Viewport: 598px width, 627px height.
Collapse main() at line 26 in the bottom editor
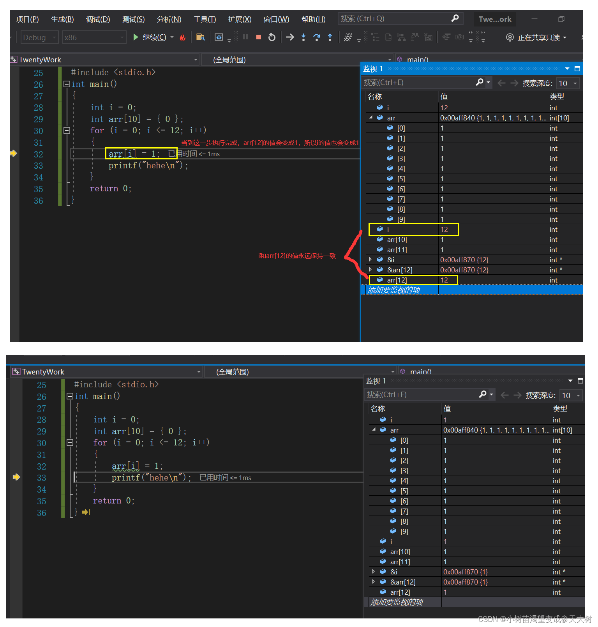pyautogui.click(x=70, y=396)
